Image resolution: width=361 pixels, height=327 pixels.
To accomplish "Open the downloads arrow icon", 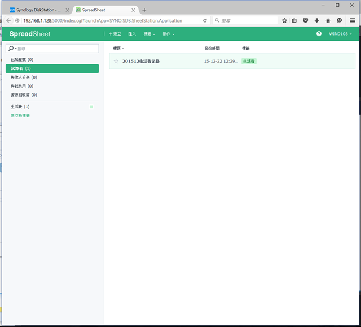I will click(x=317, y=20).
